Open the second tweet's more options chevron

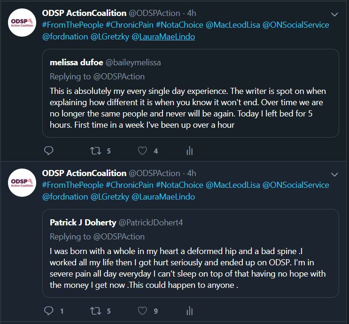(x=334, y=174)
